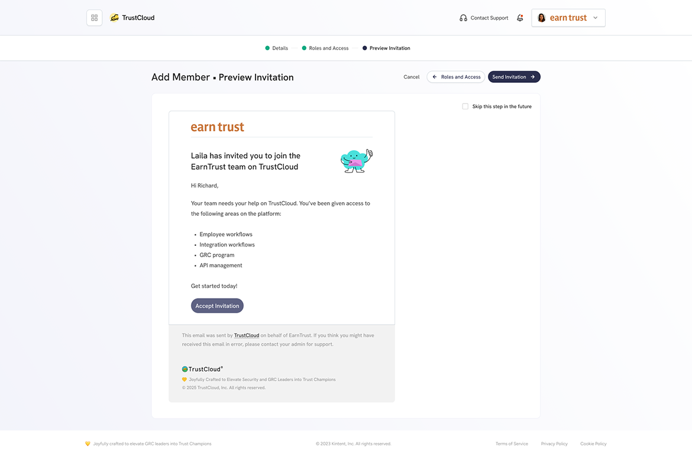Image resolution: width=692 pixels, height=457 pixels.
Task: Open the notifications bell icon
Action: (x=520, y=18)
